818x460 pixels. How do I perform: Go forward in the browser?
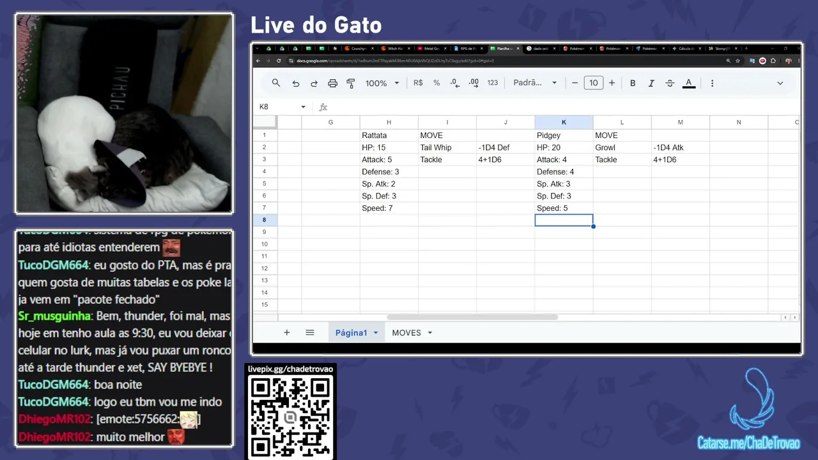pos(268,61)
